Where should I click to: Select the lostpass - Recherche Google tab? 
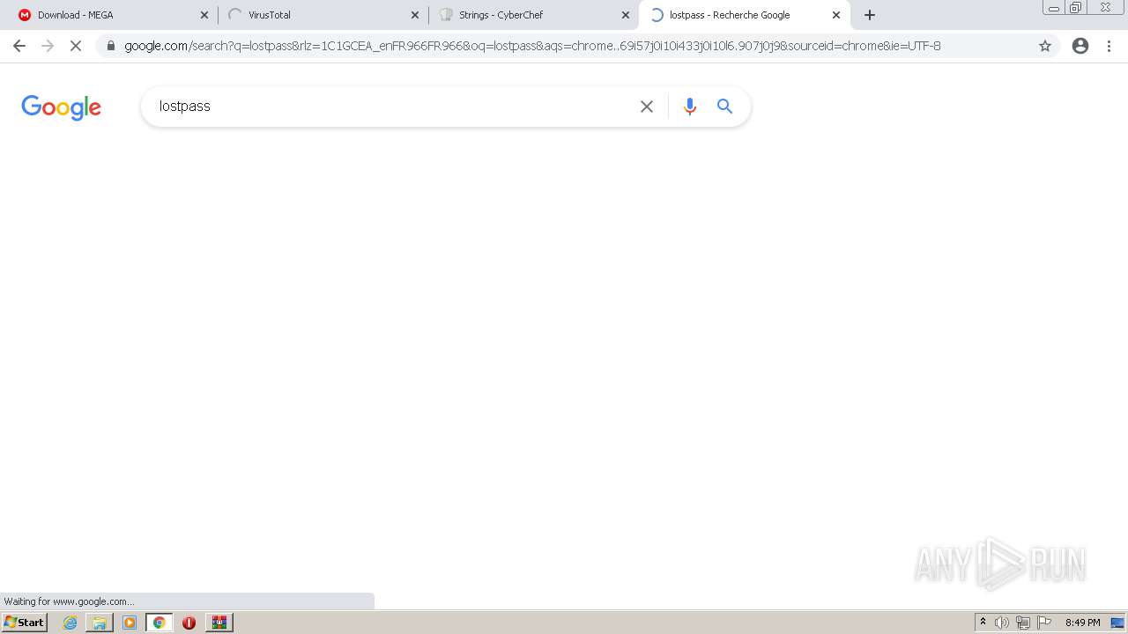click(x=745, y=15)
